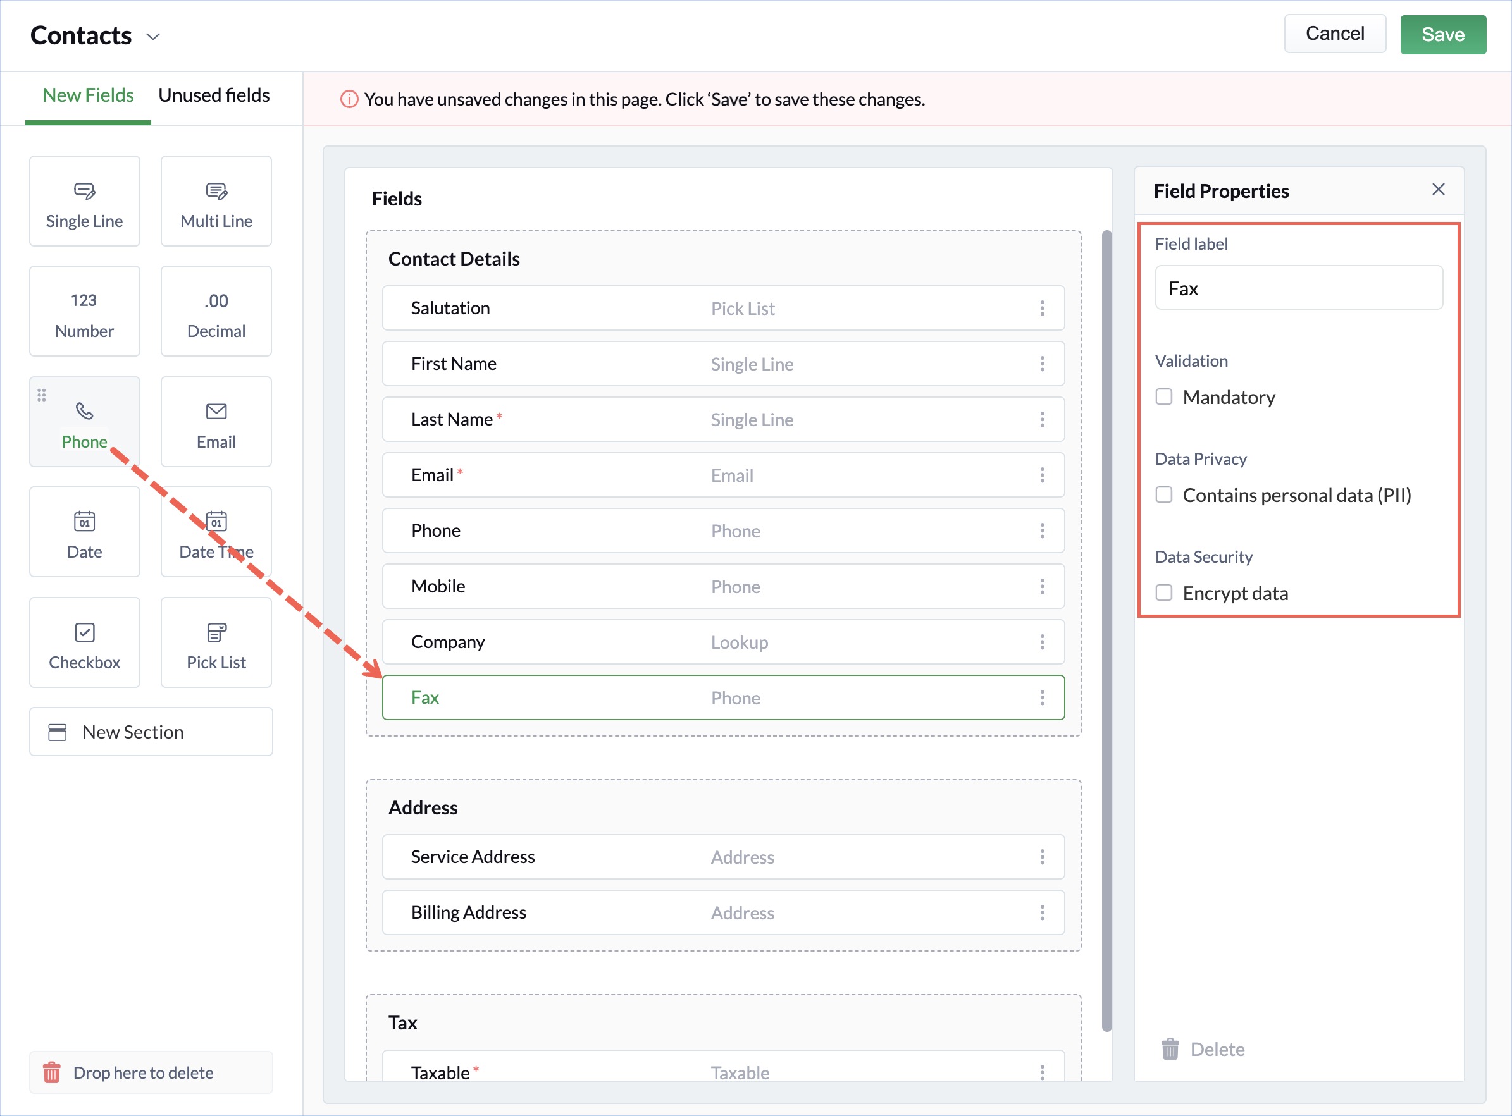Screen dimensions: 1512x1116
Task: Click the New Section icon
Action: pyautogui.click(x=58, y=732)
